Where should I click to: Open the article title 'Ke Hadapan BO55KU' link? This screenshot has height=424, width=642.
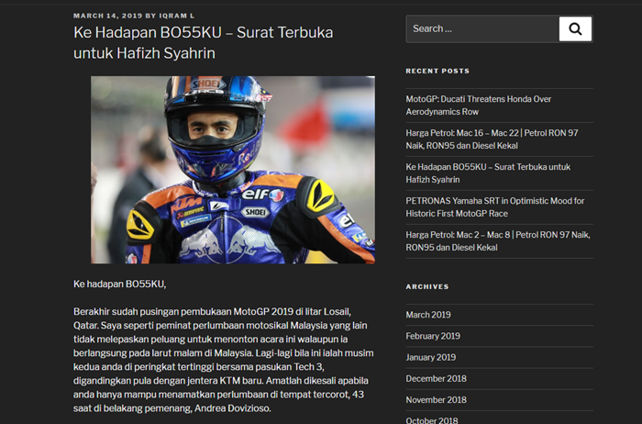(203, 43)
